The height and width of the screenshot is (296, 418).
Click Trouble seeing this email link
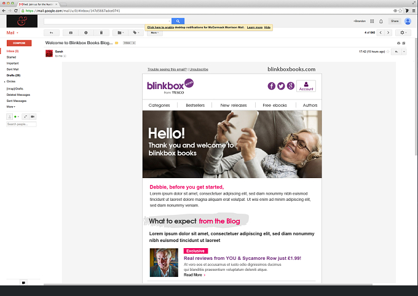click(x=167, y=69)
